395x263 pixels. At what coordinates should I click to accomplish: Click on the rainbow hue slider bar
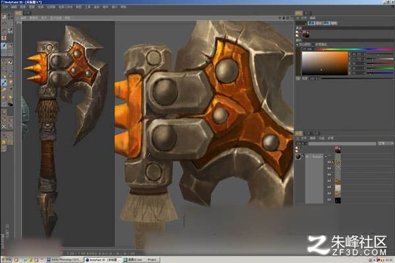coord(354,49)
